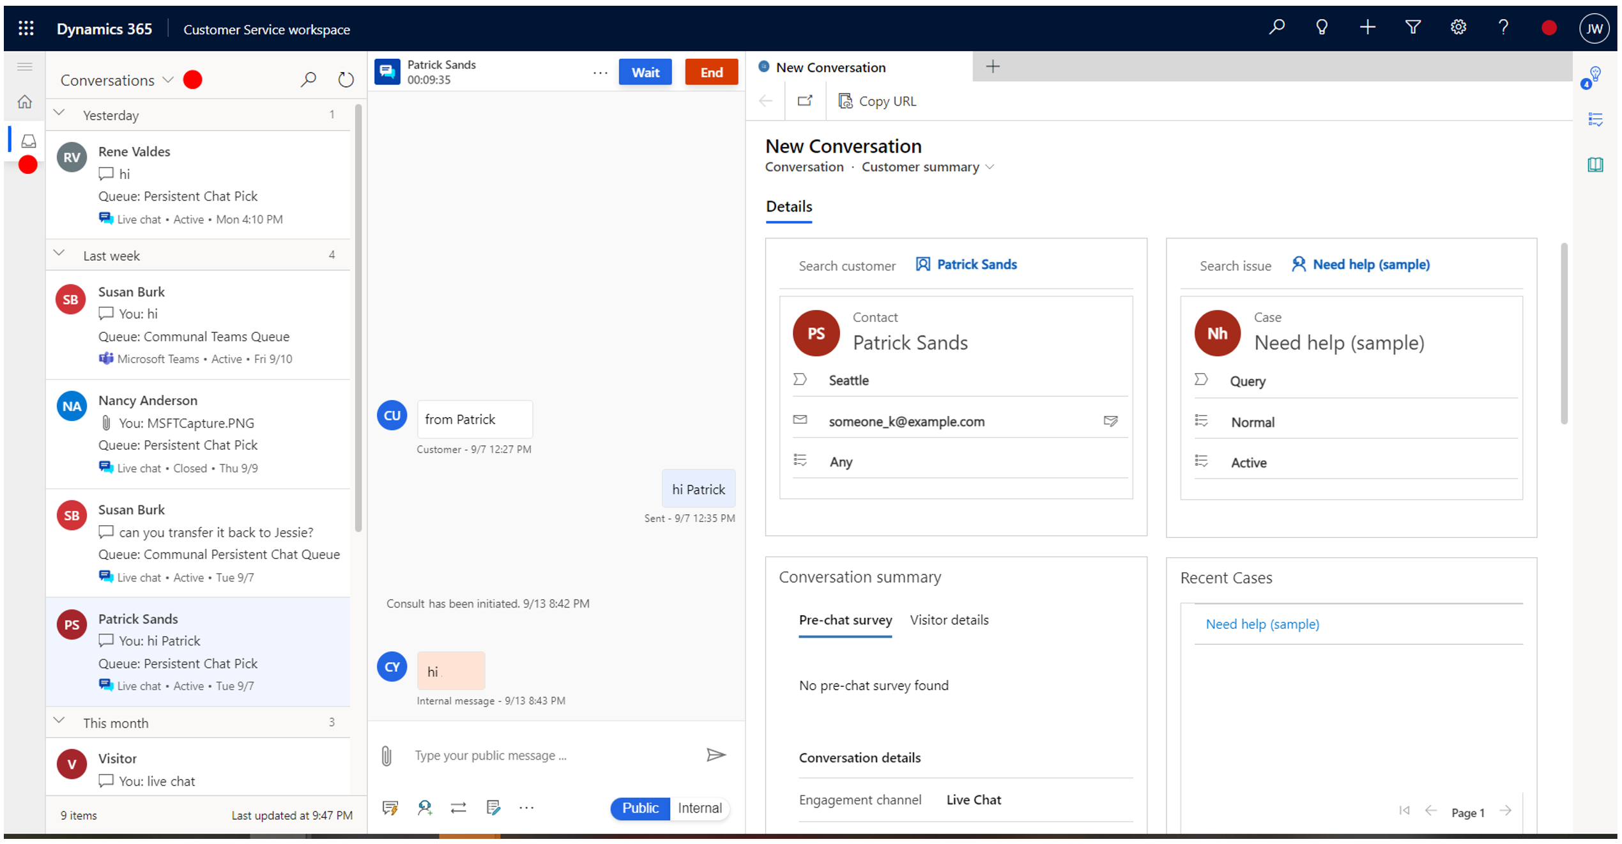
Task: Toggle Internal messaging mode
Action: pyautogui.click(x=698, y=808)
